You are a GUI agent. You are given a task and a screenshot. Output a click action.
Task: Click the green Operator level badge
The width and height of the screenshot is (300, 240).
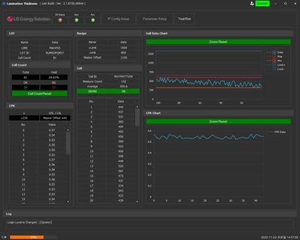(262, 4)
